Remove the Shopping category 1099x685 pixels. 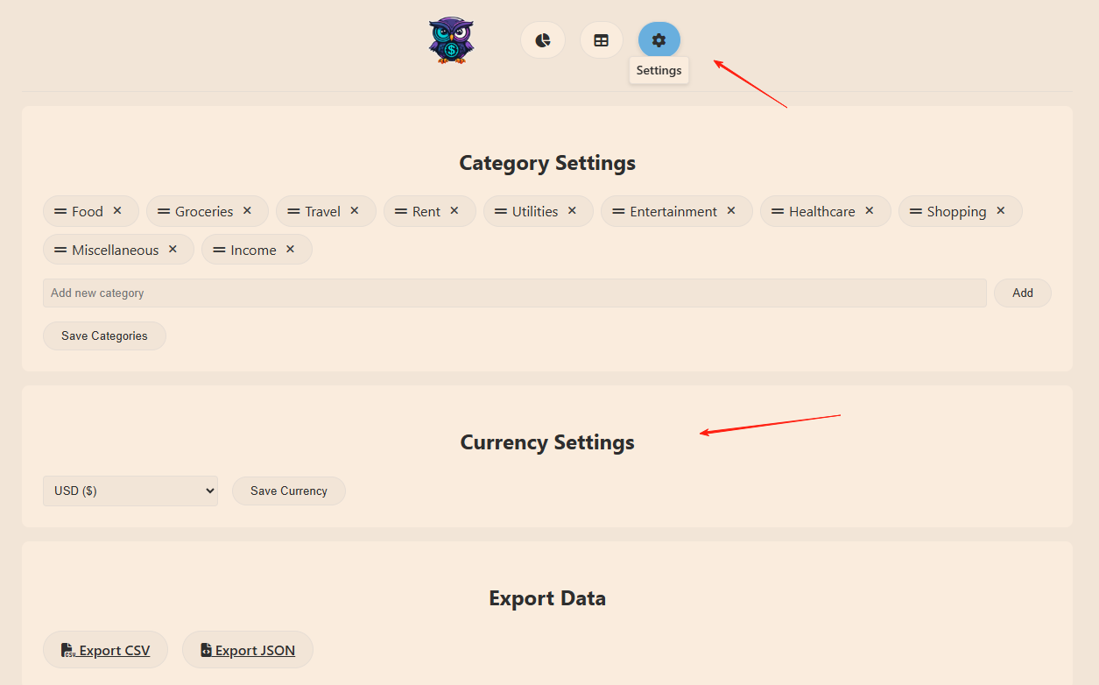point(1001,211)
